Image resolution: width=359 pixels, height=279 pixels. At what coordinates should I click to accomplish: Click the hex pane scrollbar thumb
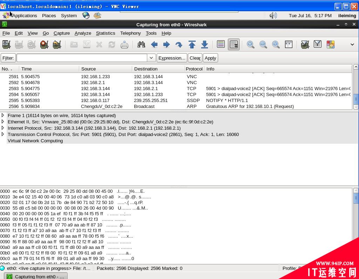tap(356, 198)
